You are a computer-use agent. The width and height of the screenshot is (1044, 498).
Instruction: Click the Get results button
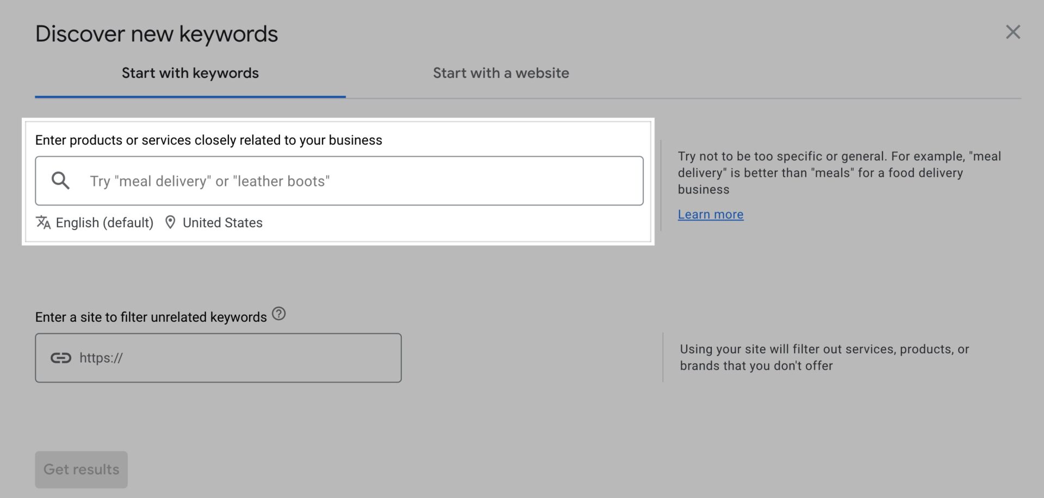[x=81, y=469]
